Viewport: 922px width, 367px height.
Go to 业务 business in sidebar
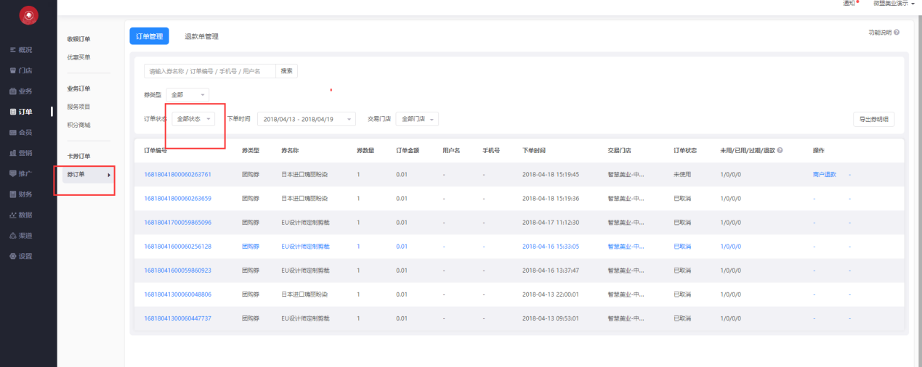pyautogui.click(x=21, y=91)
